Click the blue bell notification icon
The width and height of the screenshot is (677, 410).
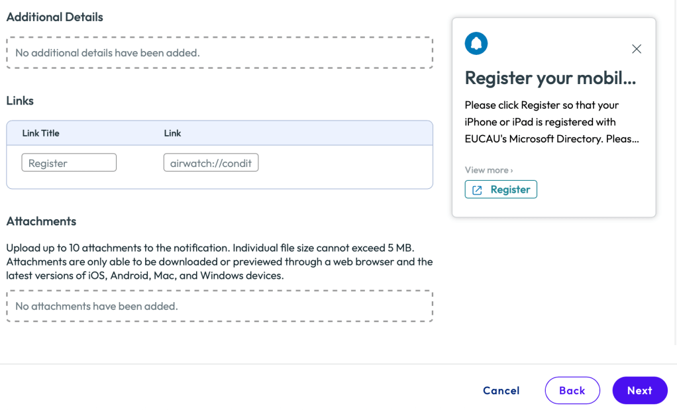[x=476, y=44]
